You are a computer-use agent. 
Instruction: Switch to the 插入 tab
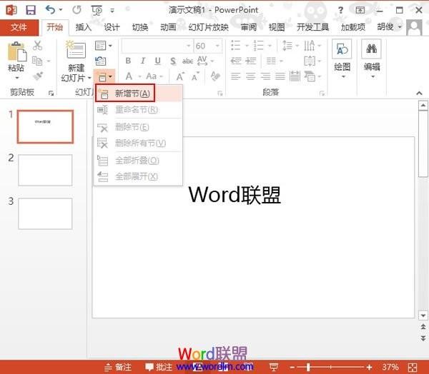(83, 27)
